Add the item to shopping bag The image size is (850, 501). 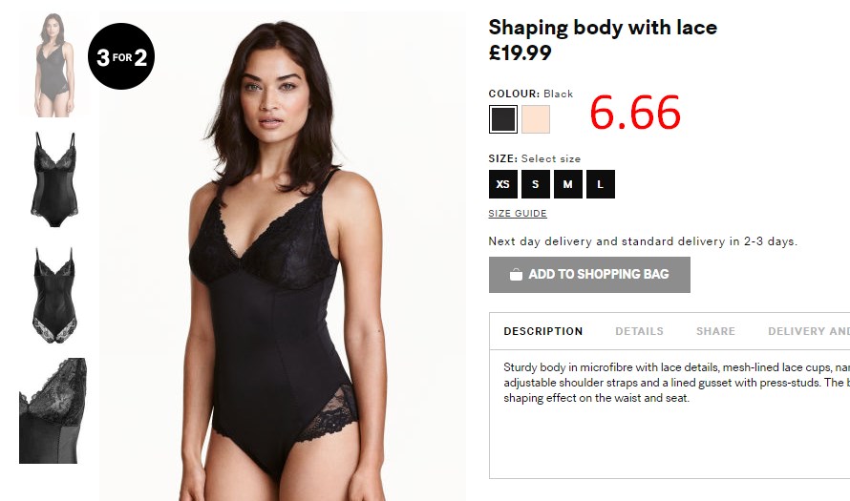(x=589, y=275)
